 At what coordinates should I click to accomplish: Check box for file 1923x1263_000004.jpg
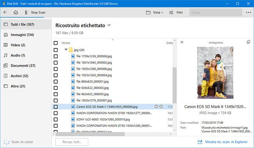click(55, 75)
